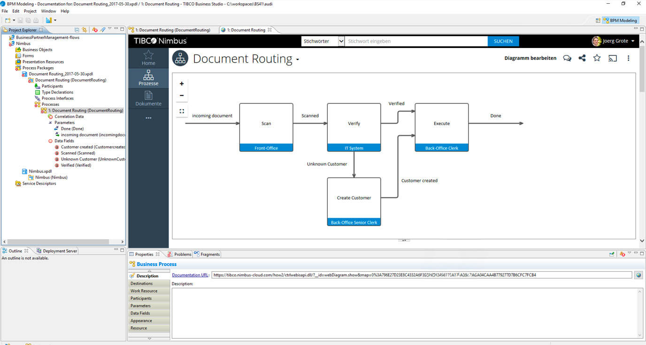The image size is (646, 345).
Task: Open URL with globe browse button
Action: click(638, 275)
